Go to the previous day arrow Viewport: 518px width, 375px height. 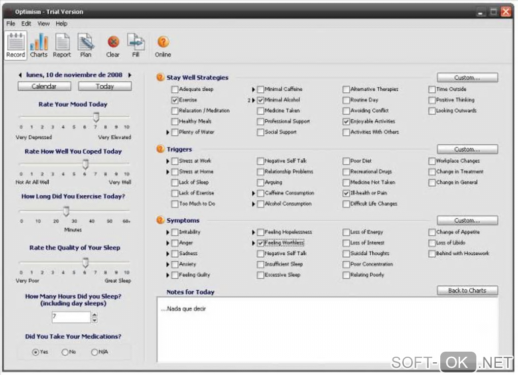coord(20,75)
